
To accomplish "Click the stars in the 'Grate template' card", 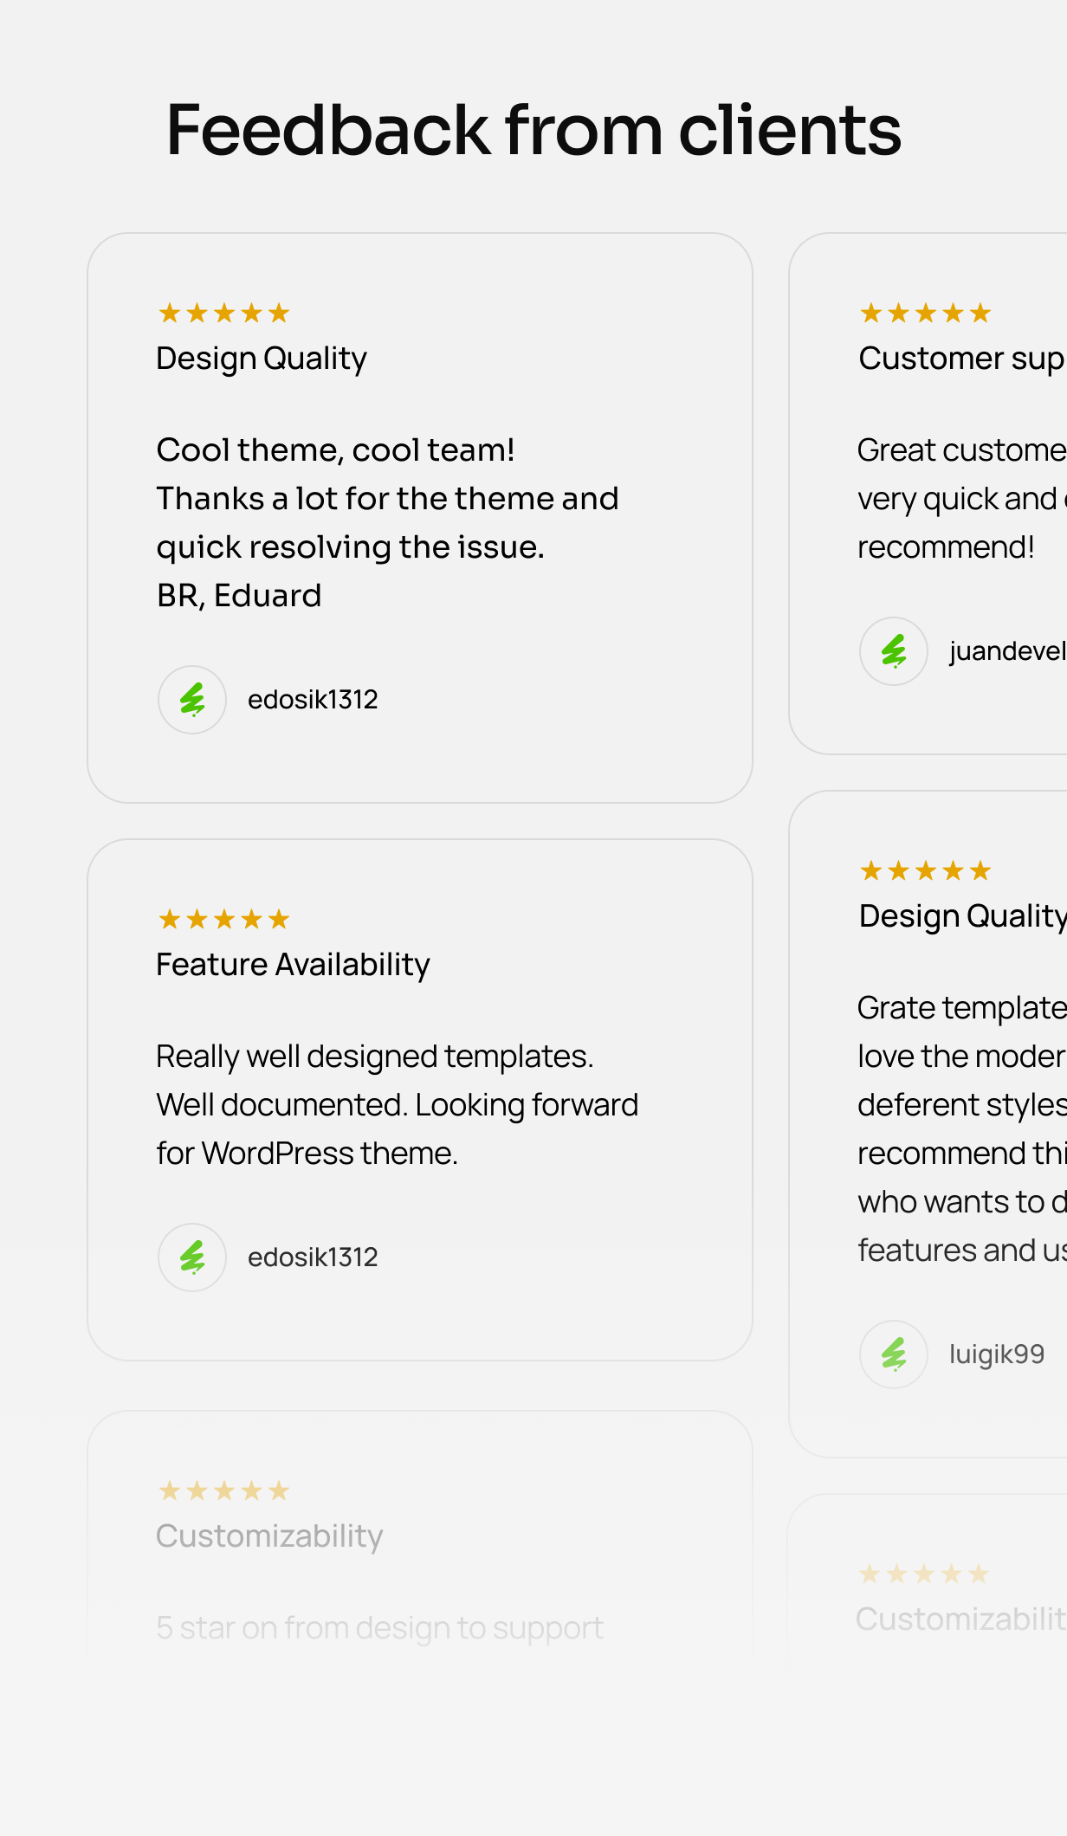I will tap(926, 870).
